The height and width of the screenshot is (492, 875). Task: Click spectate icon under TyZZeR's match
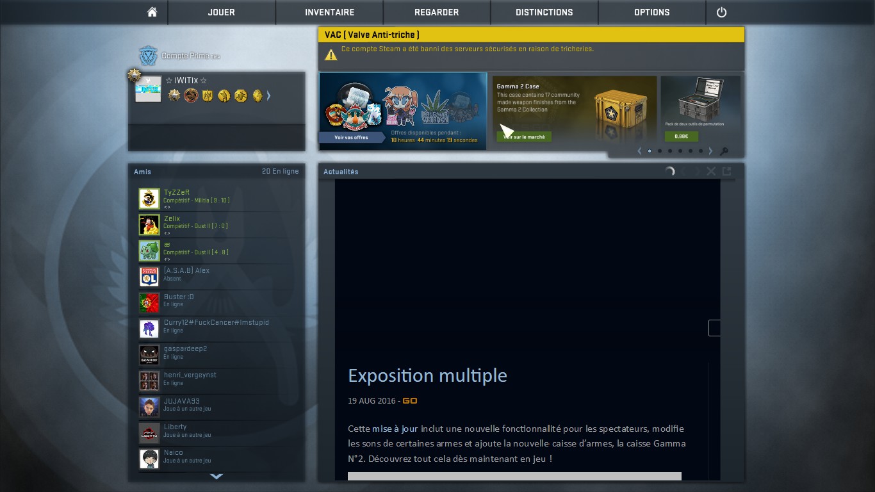tap(167, 207)
